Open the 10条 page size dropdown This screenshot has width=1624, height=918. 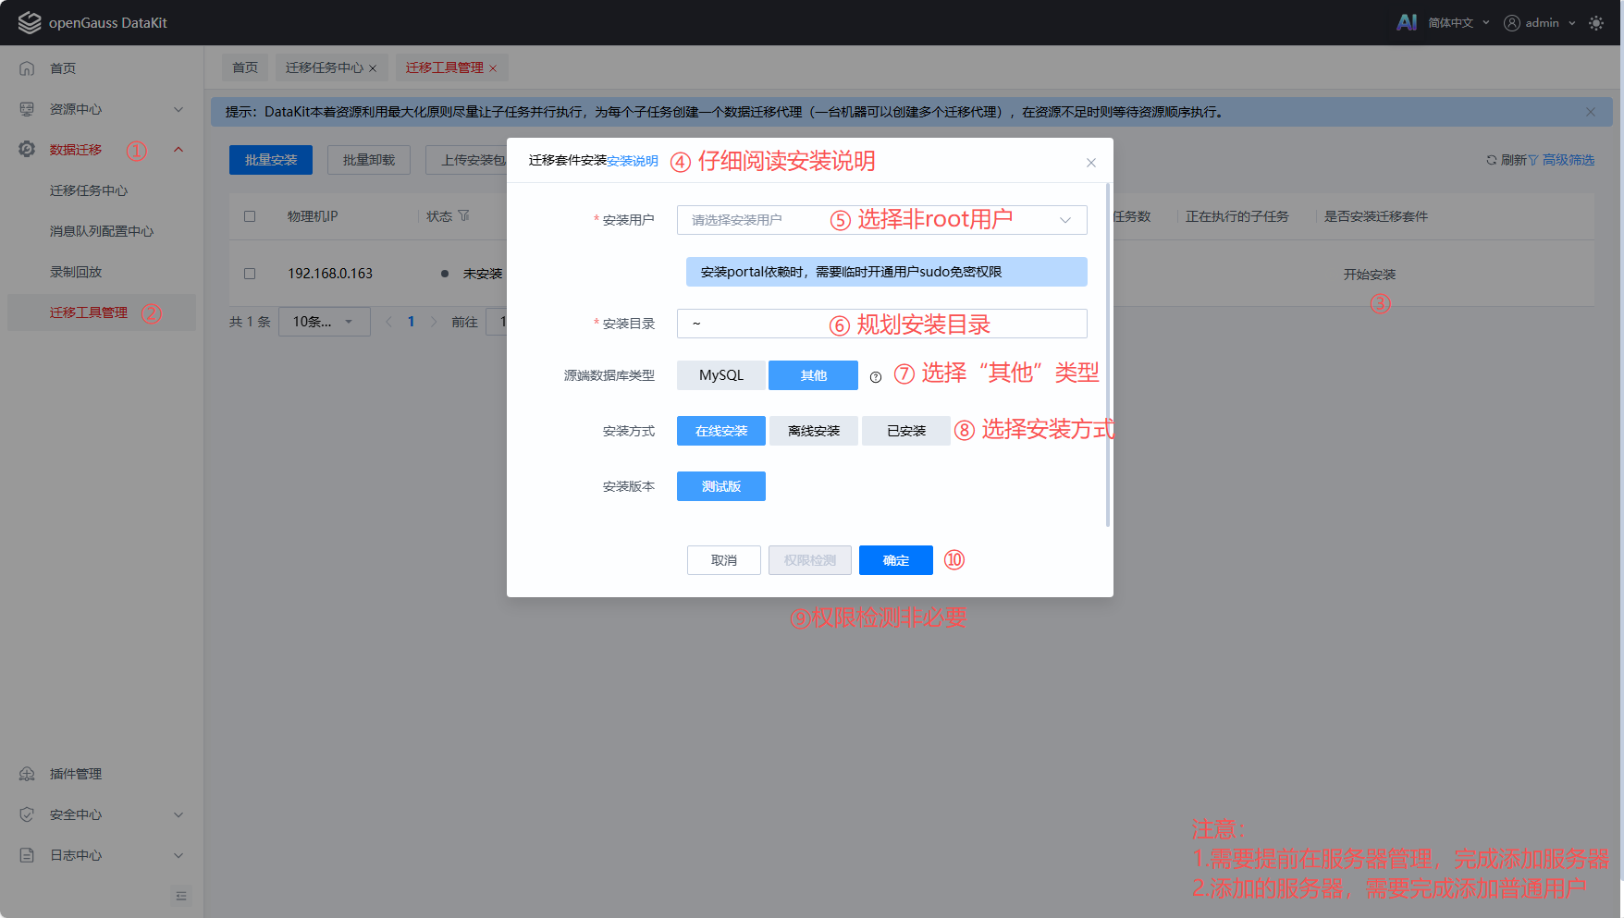(325, 322)
